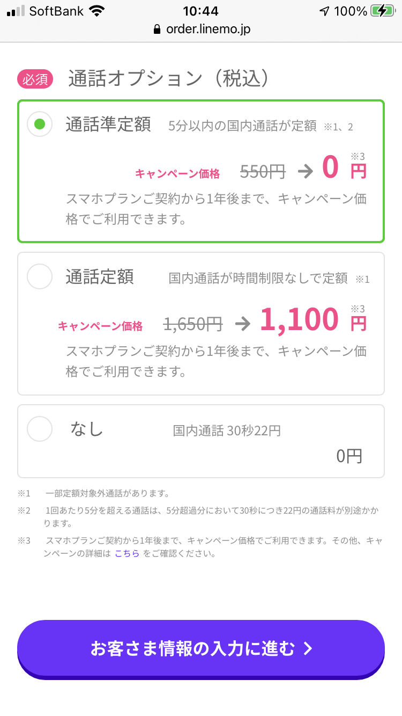Tap the 10:44 clock in status bar
The image size is (402, 716).
[x=201, y=11]
